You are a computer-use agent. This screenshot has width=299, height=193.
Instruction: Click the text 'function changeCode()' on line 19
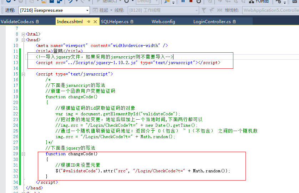pyautogui.click(x=71, y=97)
